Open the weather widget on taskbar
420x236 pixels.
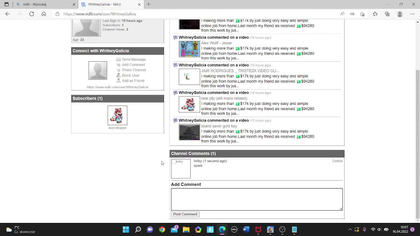[20, 229]
